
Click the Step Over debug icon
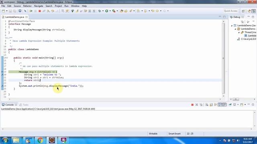[53, 11]
